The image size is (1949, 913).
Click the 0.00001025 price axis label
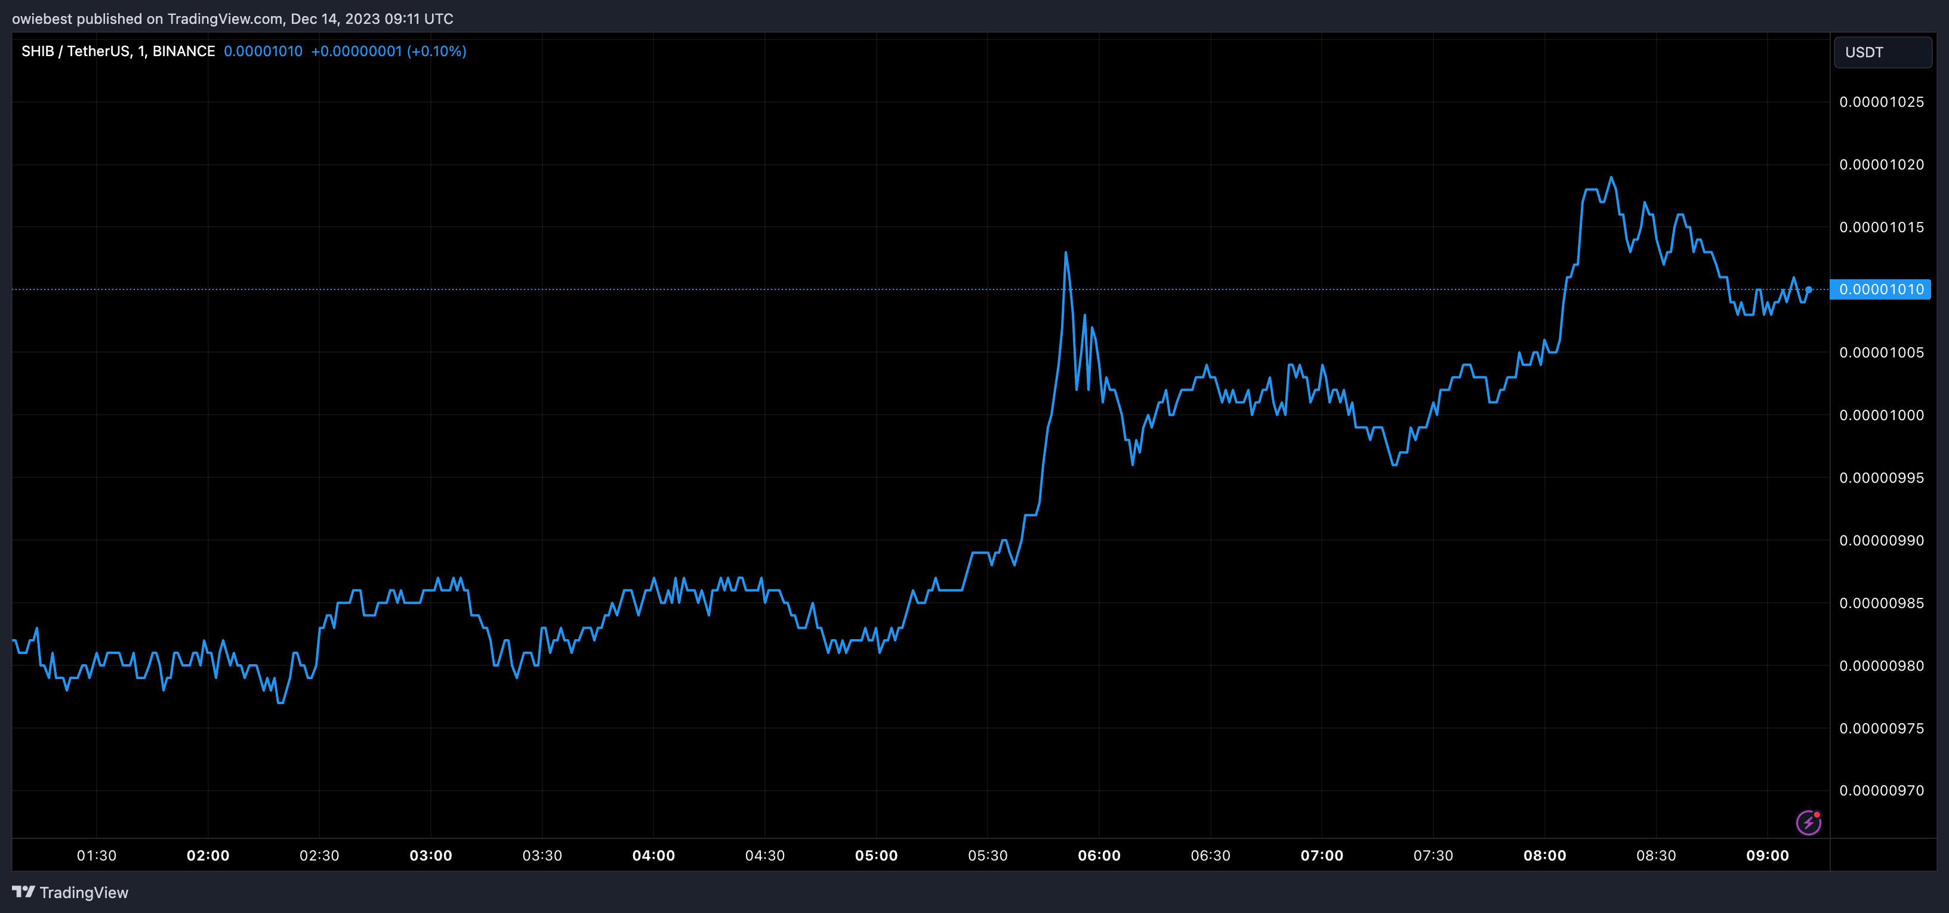pyautogui.click(x=1881, y=102)
